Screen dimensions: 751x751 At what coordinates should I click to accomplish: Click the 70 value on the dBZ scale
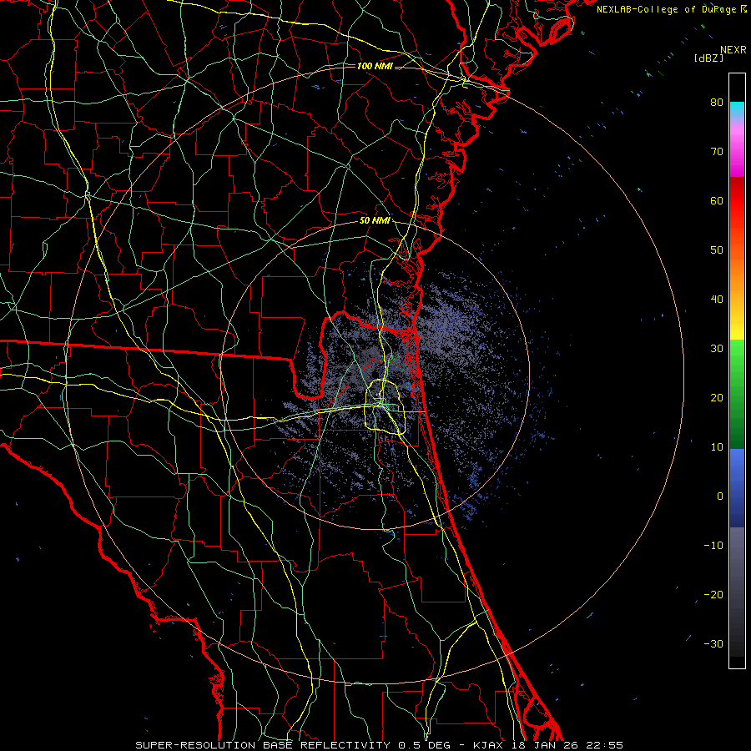coord(717,152)
